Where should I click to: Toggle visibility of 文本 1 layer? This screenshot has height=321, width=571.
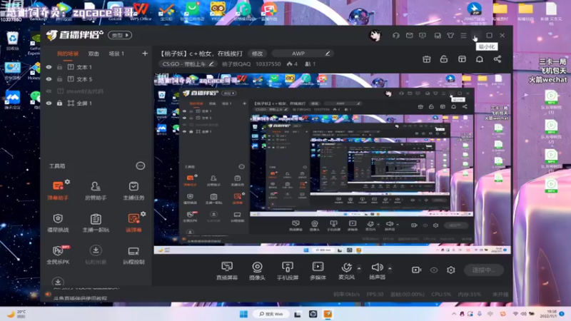pyautogui.click(x=49, y=67)
